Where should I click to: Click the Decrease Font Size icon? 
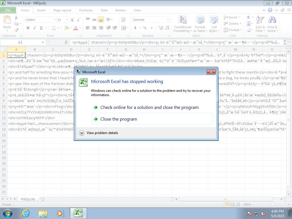click(x=79, y=20)
